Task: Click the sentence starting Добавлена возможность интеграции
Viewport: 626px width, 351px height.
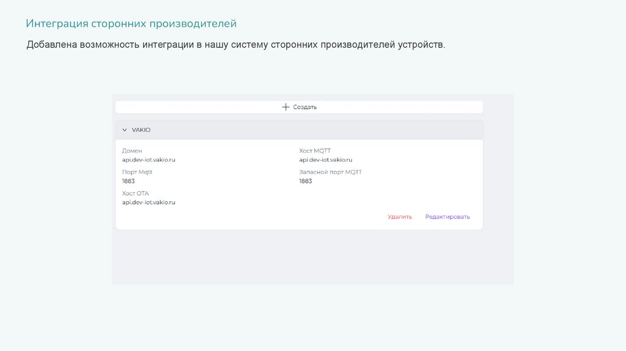Action: pos(235,45)
